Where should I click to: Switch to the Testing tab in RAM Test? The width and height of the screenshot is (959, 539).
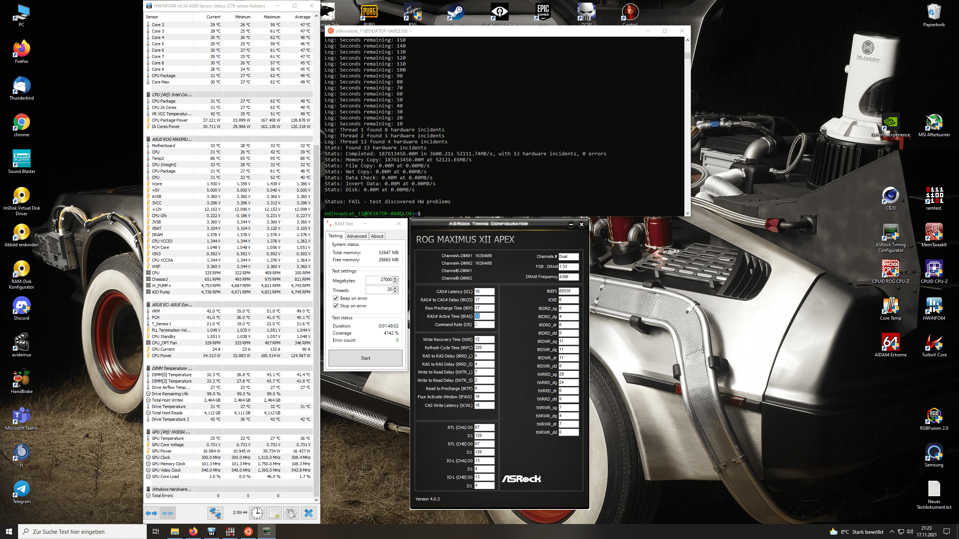(x=335, y=236)
